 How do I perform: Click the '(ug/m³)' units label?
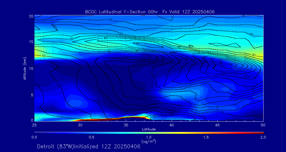[149, 141]
